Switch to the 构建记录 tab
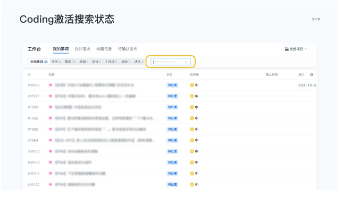Image resolution: width=343 pixels, height=206 pixels. point(104,49)
